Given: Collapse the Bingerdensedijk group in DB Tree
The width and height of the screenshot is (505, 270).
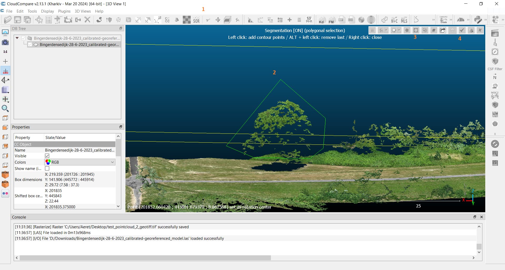Looking at the screenshot, I should click(x=17, y=38).
